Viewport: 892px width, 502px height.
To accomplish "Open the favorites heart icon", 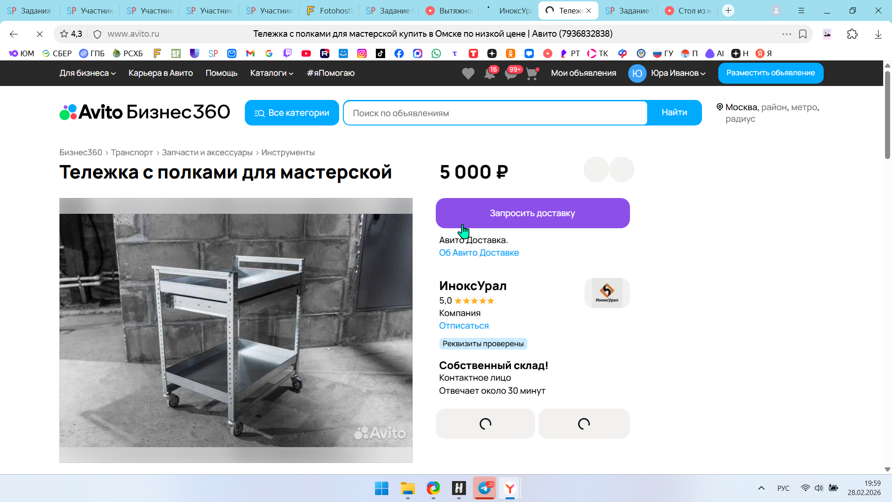I will (468, 73).
